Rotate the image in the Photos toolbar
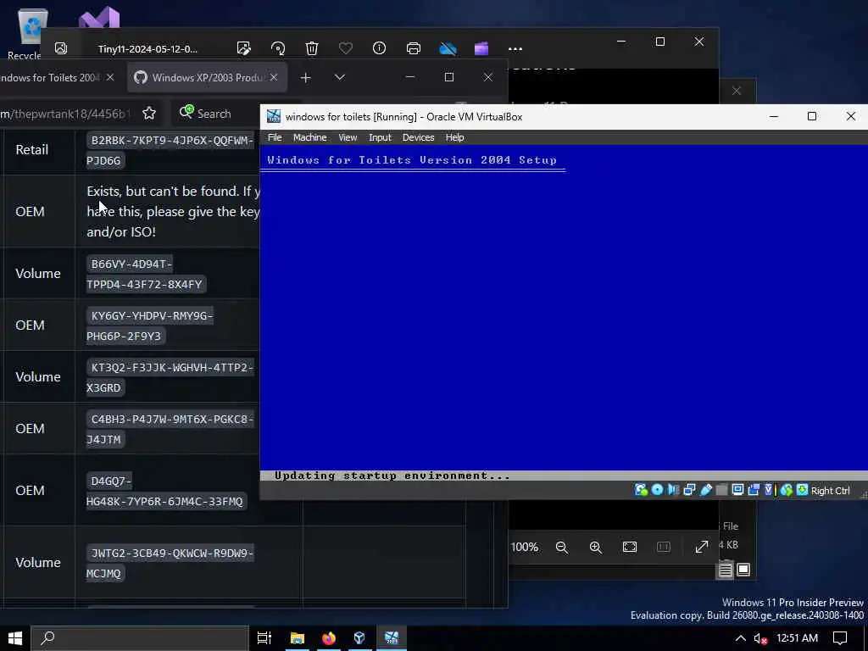 278,48
